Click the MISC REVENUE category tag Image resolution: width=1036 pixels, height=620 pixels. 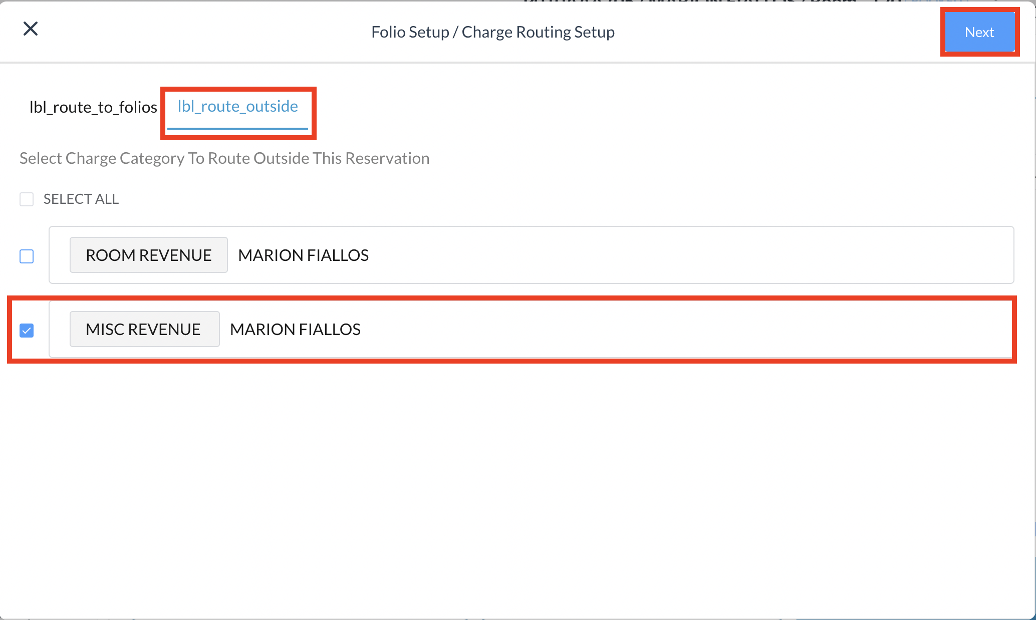tap(144, 330)
